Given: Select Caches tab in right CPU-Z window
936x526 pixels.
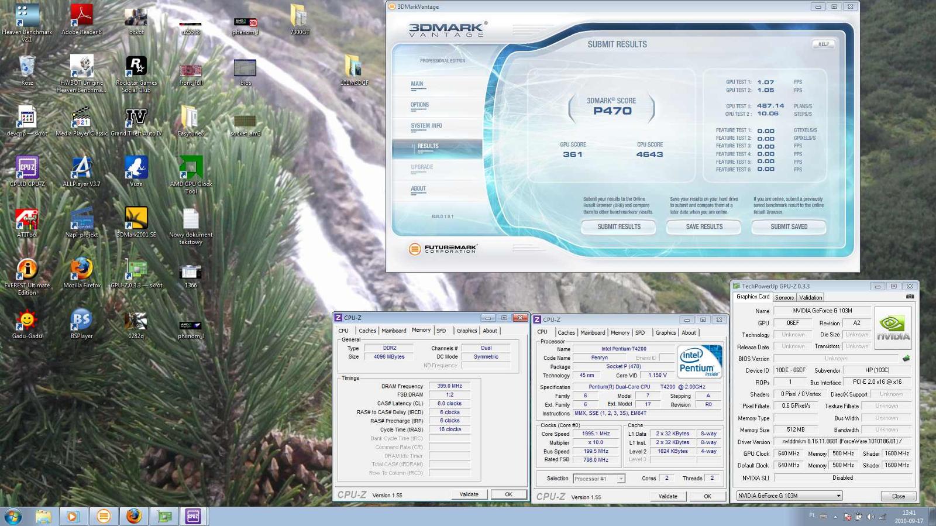Looking at the screenshot, I should [x=566, y=332].
